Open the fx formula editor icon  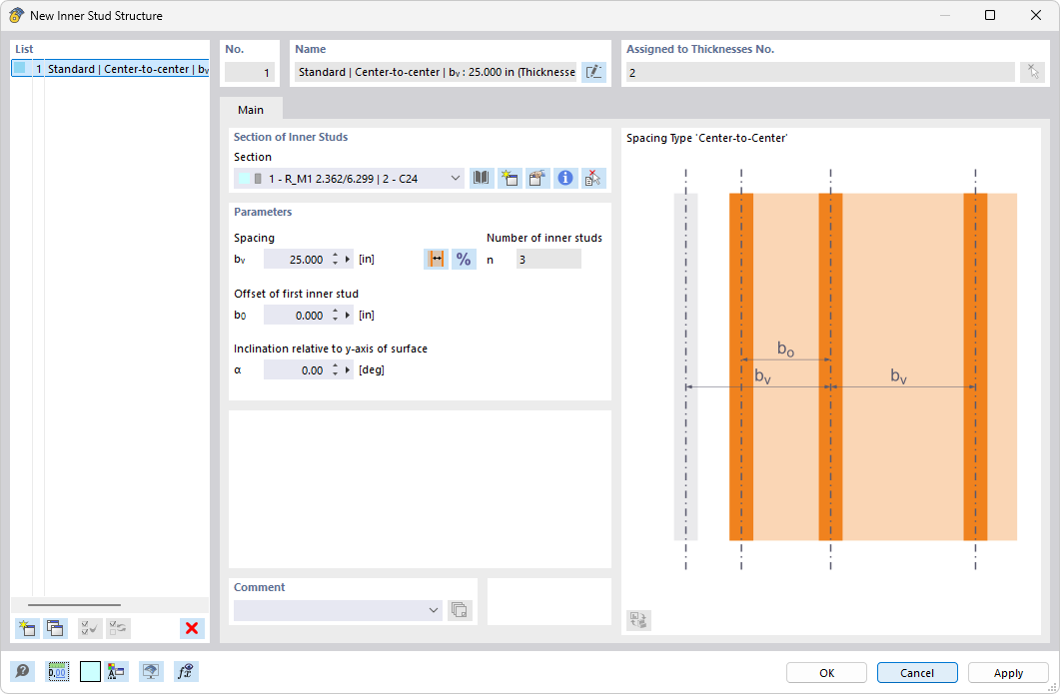(185, 671)
